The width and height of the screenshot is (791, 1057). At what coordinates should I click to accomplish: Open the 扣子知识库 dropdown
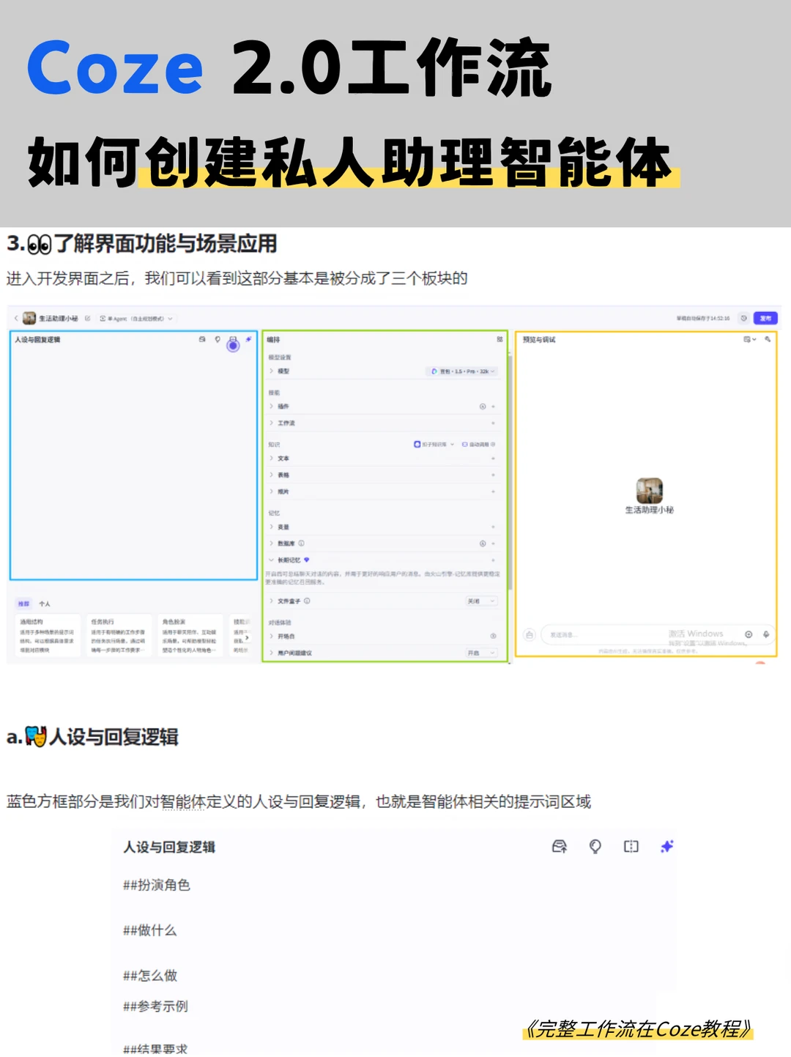[x=434, y=445]
